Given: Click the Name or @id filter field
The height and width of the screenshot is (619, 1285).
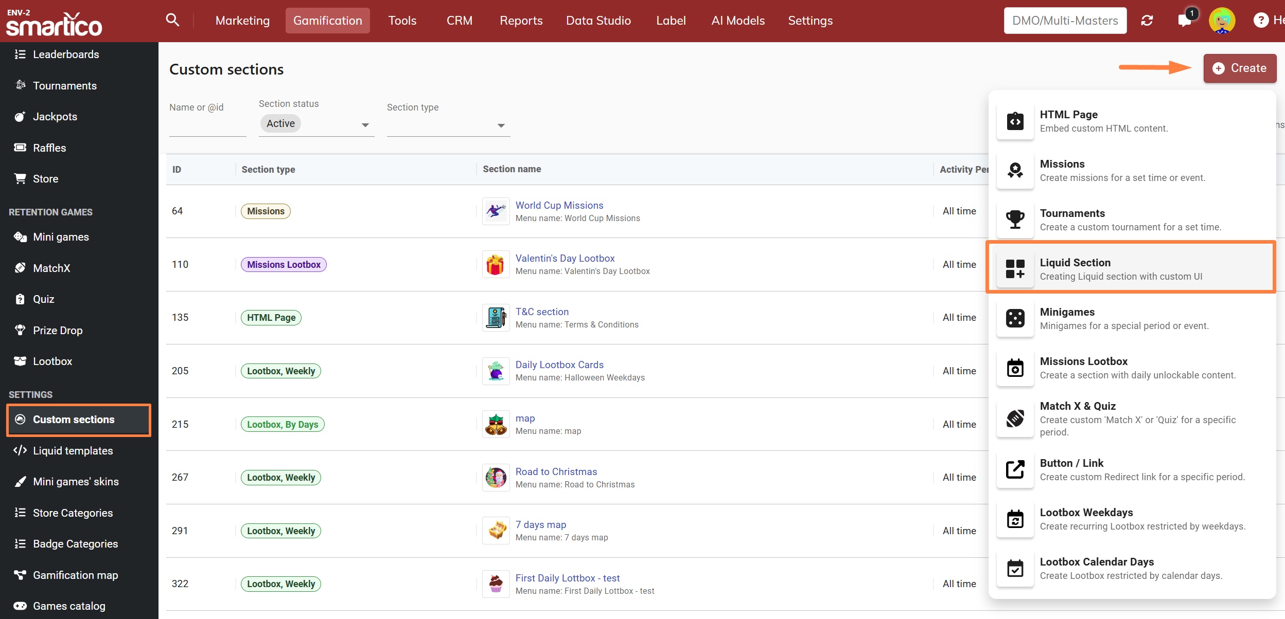Looking at the screenshot, I should click(x=207, y=125).
